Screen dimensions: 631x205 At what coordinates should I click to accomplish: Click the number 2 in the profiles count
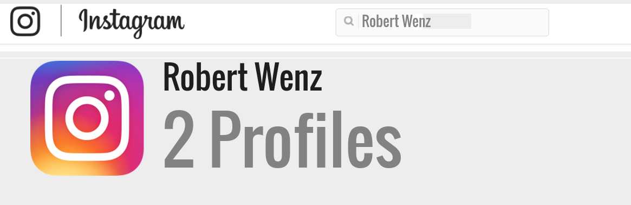click(179, 140)
